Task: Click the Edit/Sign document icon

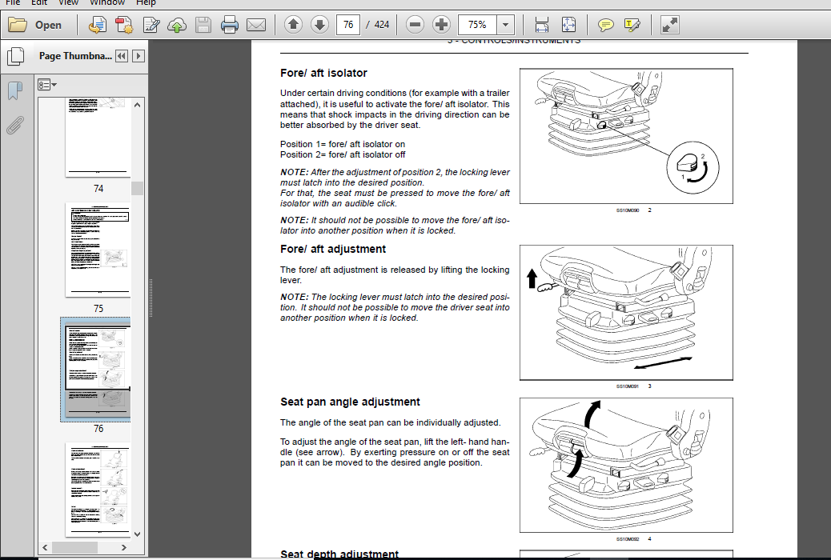Action: pos(151,25)
